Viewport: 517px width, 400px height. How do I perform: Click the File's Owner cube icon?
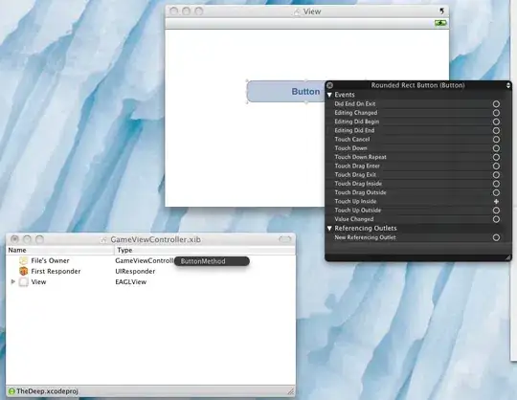(x=23, y=260)
